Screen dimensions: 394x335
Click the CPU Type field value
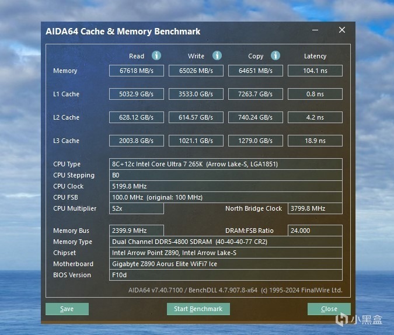[x=226, y=164]
